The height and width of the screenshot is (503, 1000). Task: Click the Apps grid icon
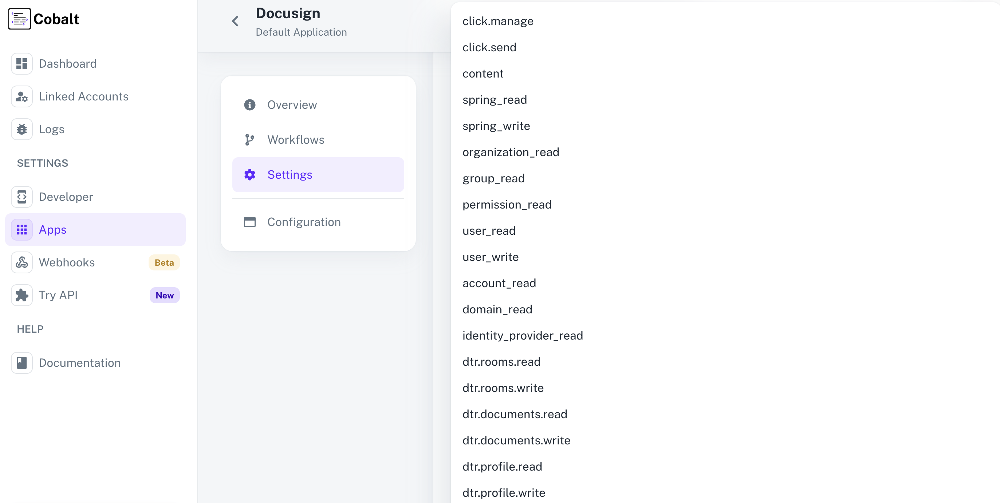[22, 229]
